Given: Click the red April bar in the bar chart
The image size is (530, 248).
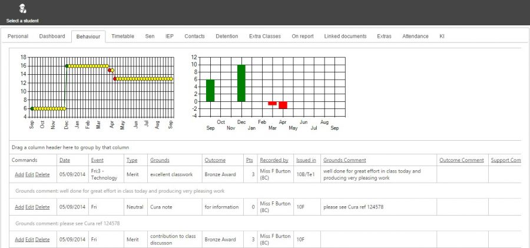Looking at the screenshot, I should pyautogui.click(x=283, y=105).
